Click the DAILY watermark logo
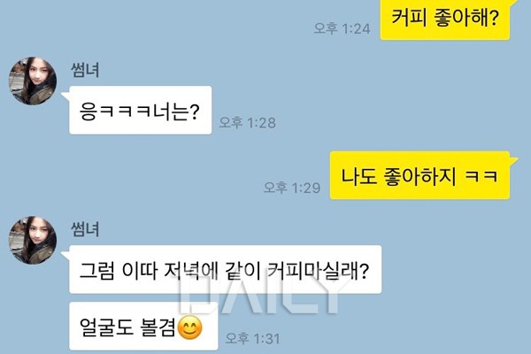 [261, 296]
